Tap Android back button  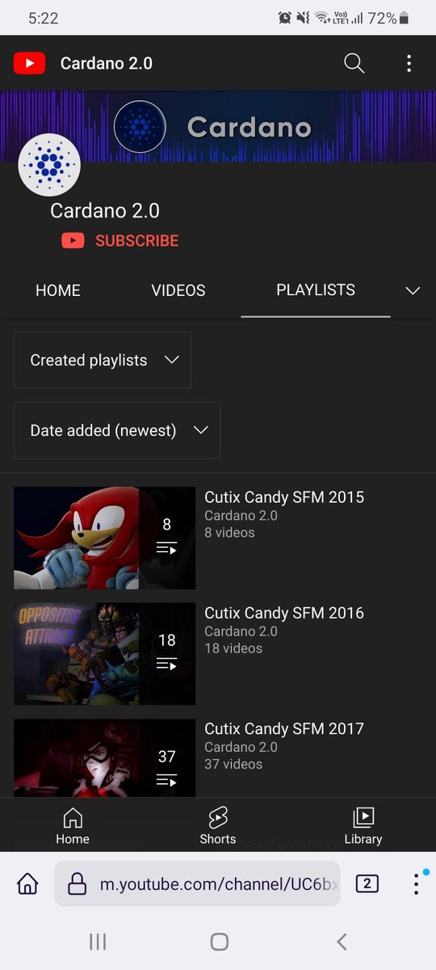342,942
